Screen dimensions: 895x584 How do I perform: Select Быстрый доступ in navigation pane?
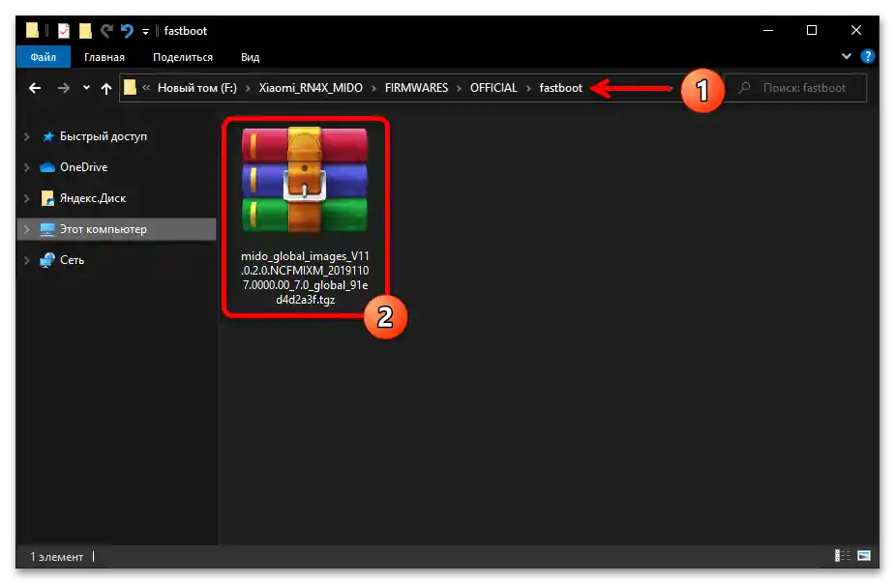104,136
